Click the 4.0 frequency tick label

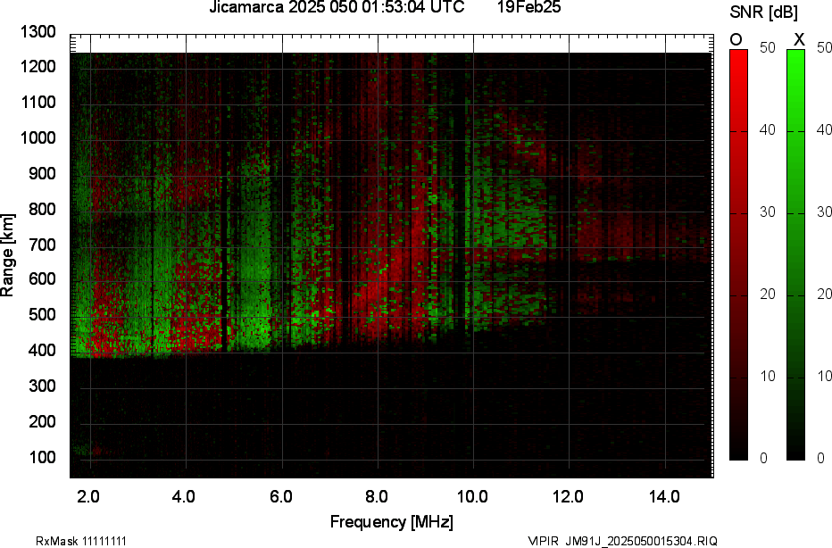[x=184, y=497]
